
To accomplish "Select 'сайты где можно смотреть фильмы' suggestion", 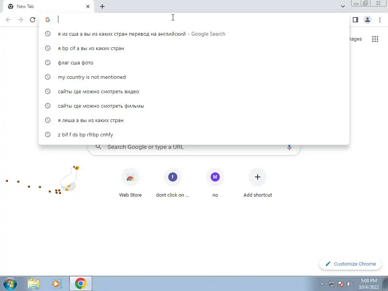I will click(x=194, y=106).
